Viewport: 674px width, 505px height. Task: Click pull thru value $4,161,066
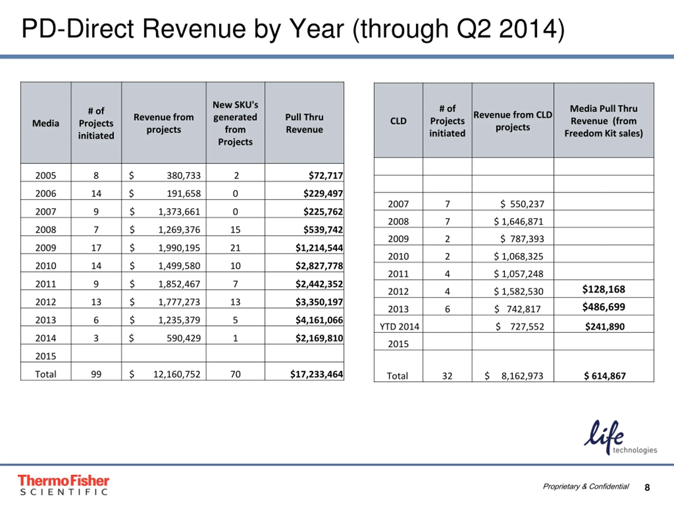(319, 320)
